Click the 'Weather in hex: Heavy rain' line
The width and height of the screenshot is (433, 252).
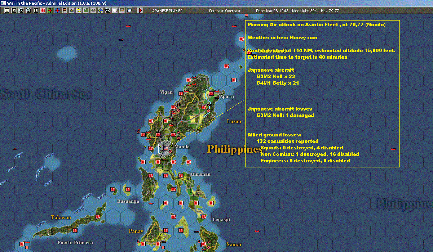pyautogui.click(x=282, y=37)
